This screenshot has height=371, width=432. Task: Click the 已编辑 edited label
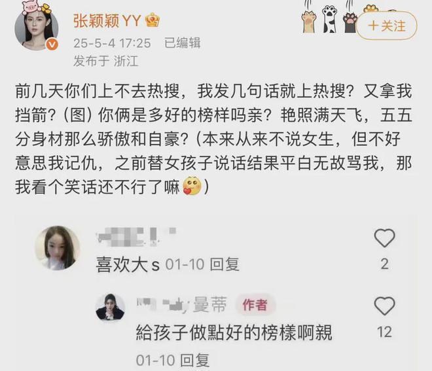[x=183, y=43]
